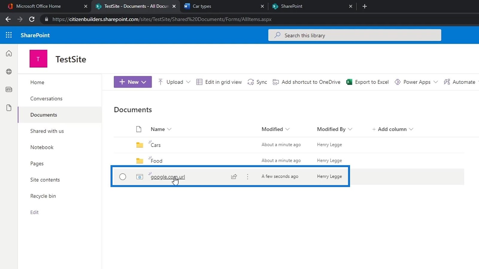Open the google.com.url link file

coord(168,177)
